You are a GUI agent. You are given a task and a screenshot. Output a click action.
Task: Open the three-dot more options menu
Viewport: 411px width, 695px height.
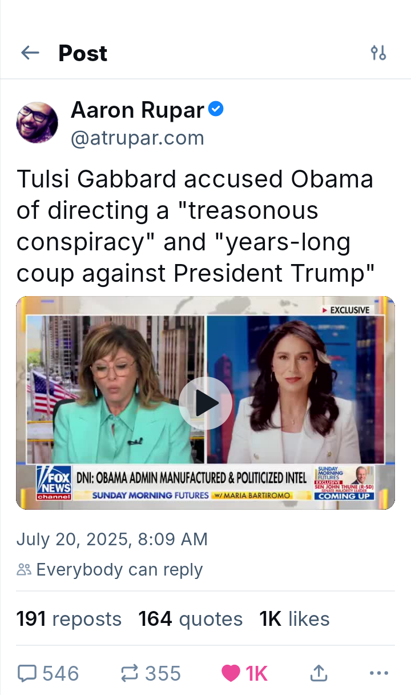[378, 673]
